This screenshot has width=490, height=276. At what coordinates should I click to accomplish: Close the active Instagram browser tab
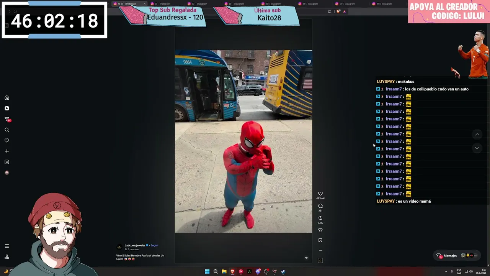tap(144, 4)
